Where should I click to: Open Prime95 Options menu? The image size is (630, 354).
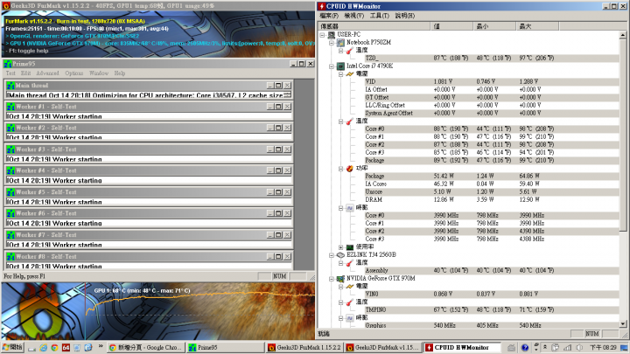click(73, 73)
